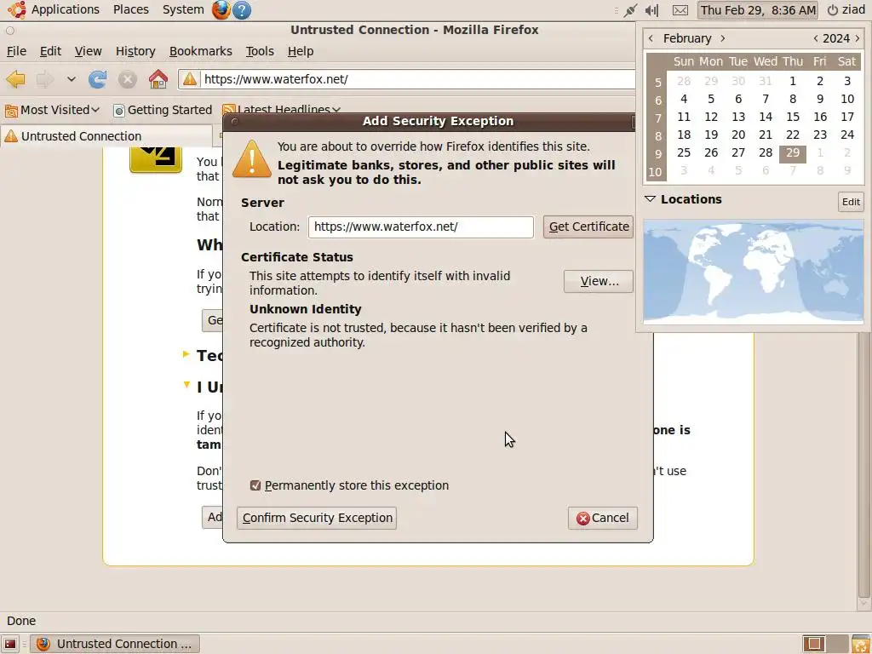Screen dimensions: 872x654
Task: Click the Firefox Back arrow button
Action: click(15, 79)
